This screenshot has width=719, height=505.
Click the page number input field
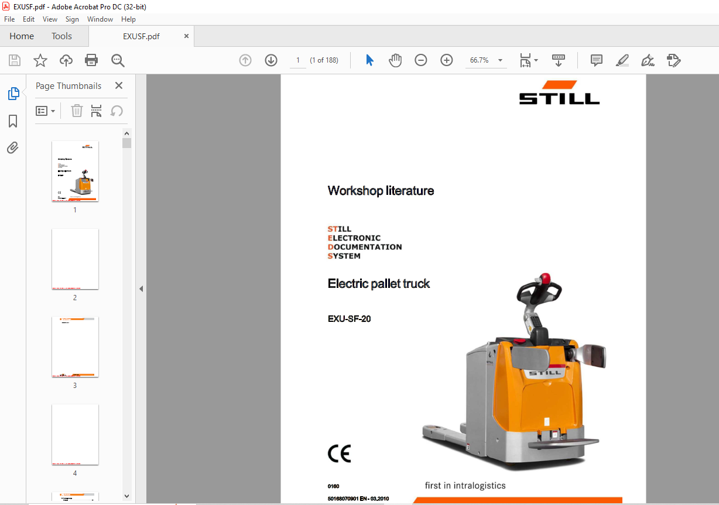298,60
